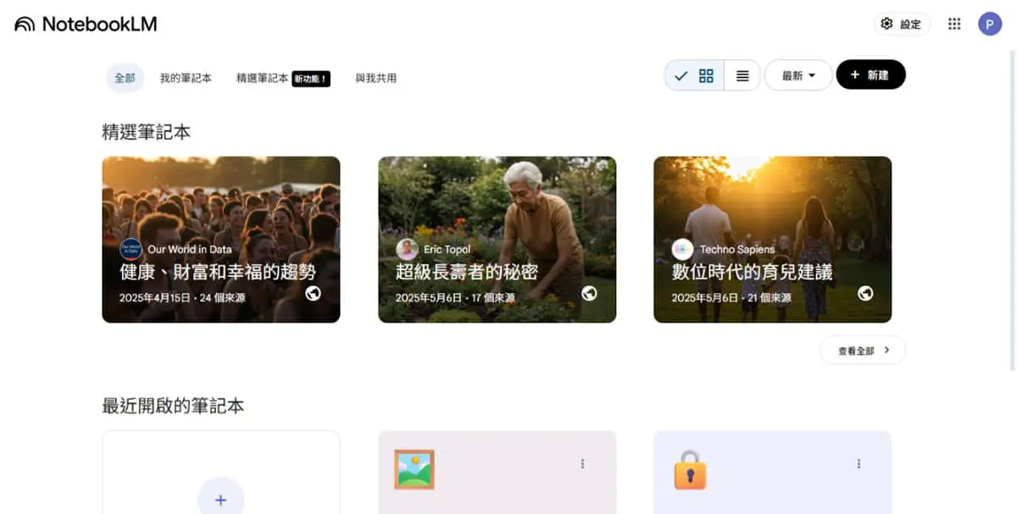Click the globe icon on the 超級長壽者的秘密 card
Screen dimensions: 1017x514
pyautogui.click(x=589, y=293)
